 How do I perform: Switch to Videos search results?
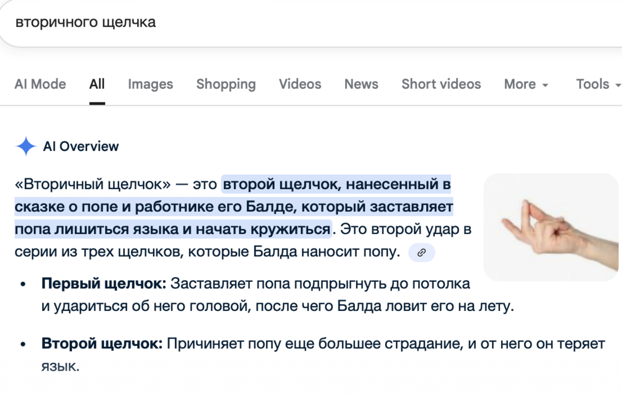[300, 84]
